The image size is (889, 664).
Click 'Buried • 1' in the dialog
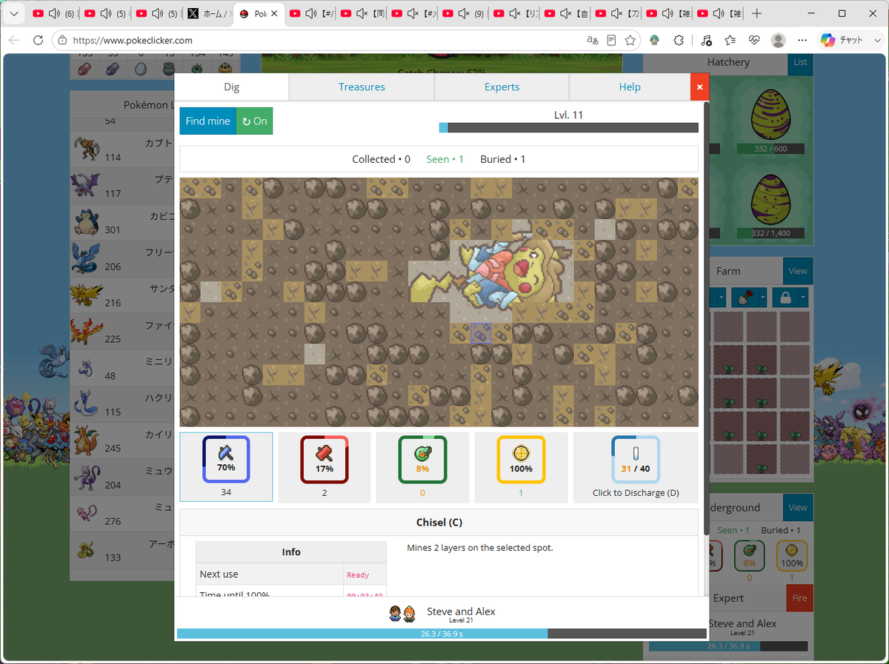[x=503, y=159]
